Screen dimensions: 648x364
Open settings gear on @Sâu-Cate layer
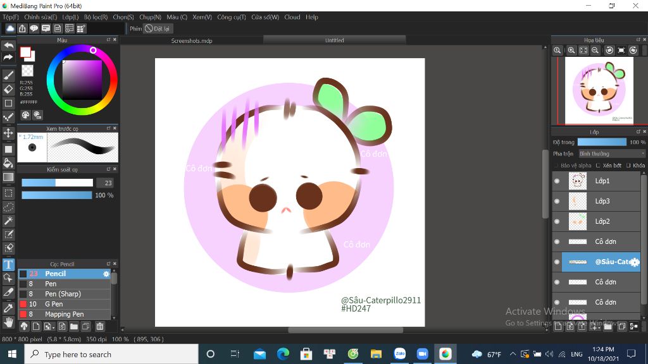(x=635, y=262)
